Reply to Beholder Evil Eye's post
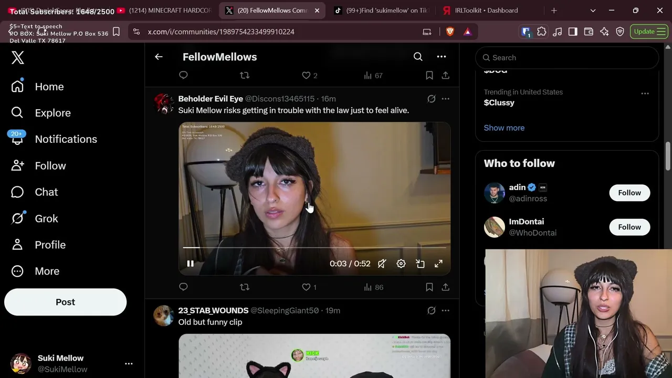 183,287
